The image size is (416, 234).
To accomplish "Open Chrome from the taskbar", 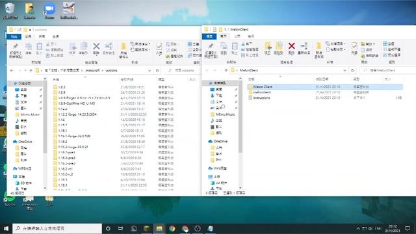I will pyautogui.click(x=172, y=228).
